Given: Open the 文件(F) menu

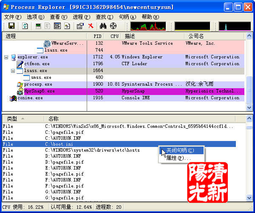Looking at the screenshot, I should click(13, 17).
